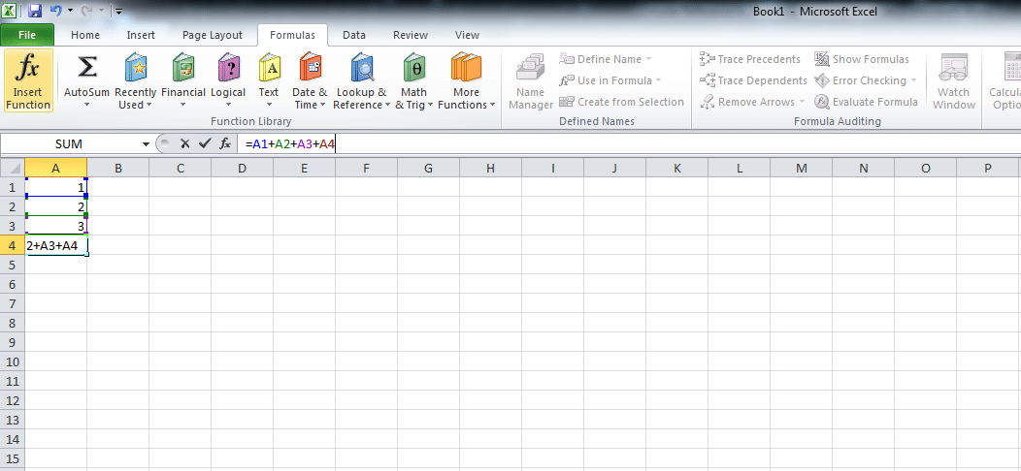Open the Name Box dropdown arrow
This screenshot has width=1021, height=471.
point(146,143)
